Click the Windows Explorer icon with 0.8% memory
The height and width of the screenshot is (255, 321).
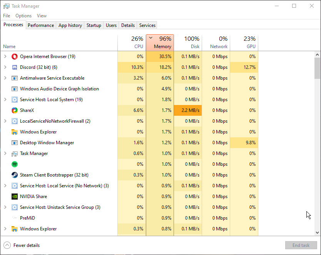(x=15, y=229)
